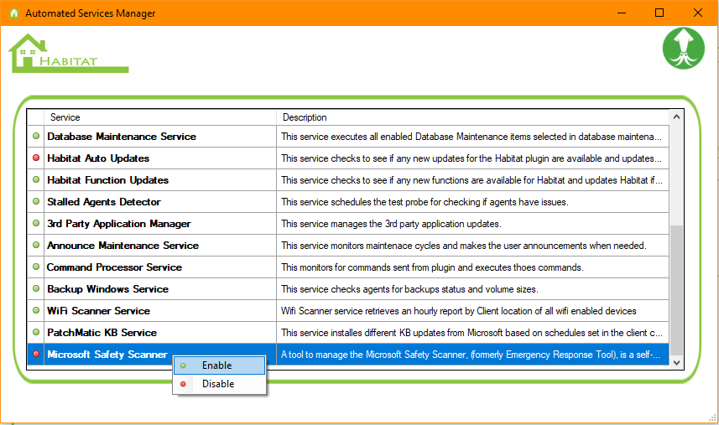Screen dimensions: 719x425
Task: Click the Service column header
Action: 160,117
